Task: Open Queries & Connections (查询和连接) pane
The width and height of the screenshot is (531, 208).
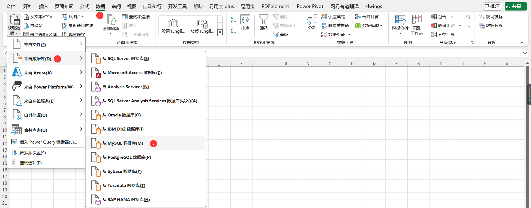Action: (136, 17)
